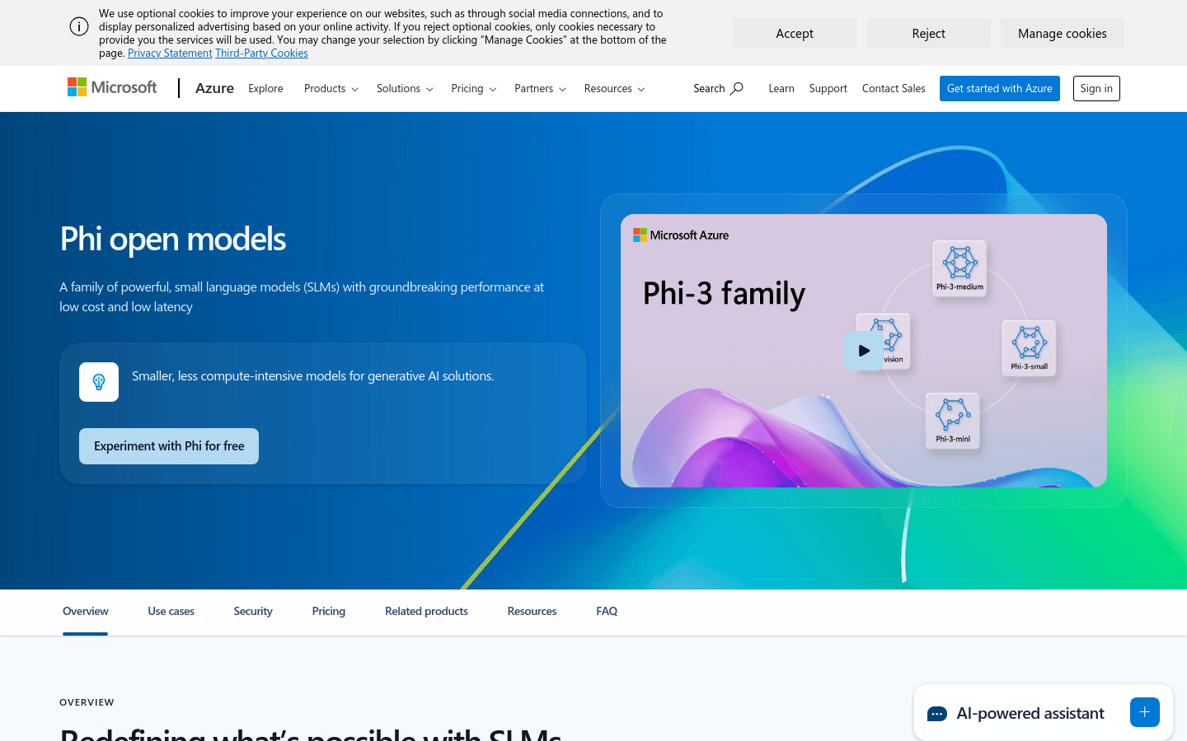The width and height of the screenshot is (1187, 741).
Task: Click the Phi-3-mini model icon
Action: point(953,421)
